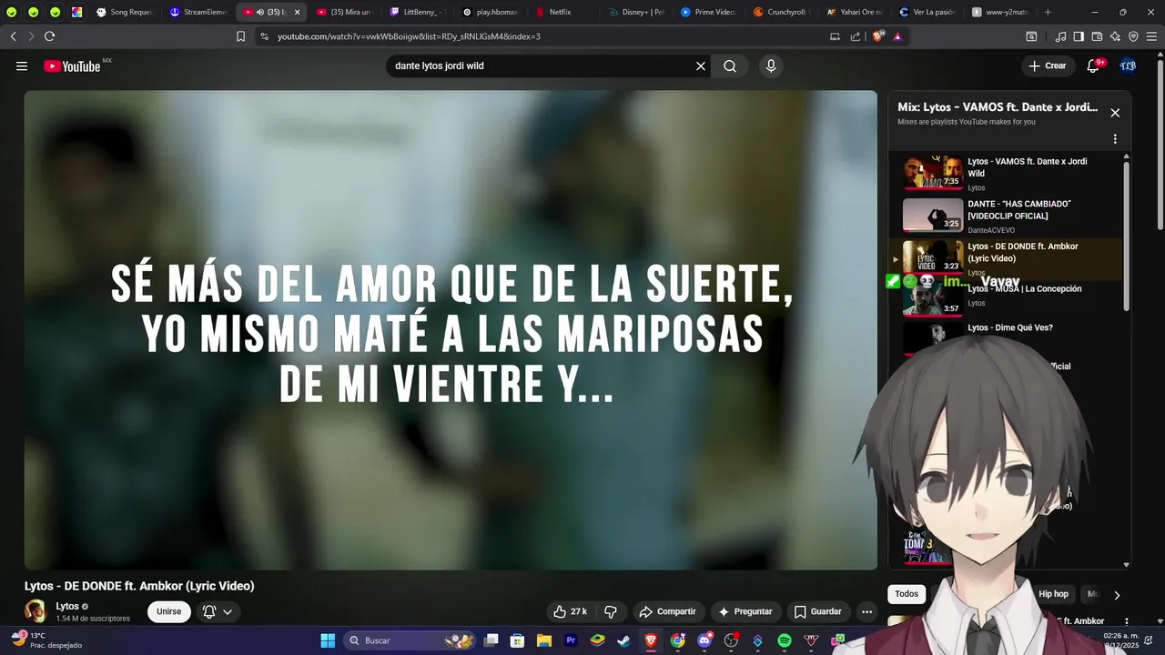1165x655 pixels.
Task: Click the Crear button
Action: [1047, 66]
